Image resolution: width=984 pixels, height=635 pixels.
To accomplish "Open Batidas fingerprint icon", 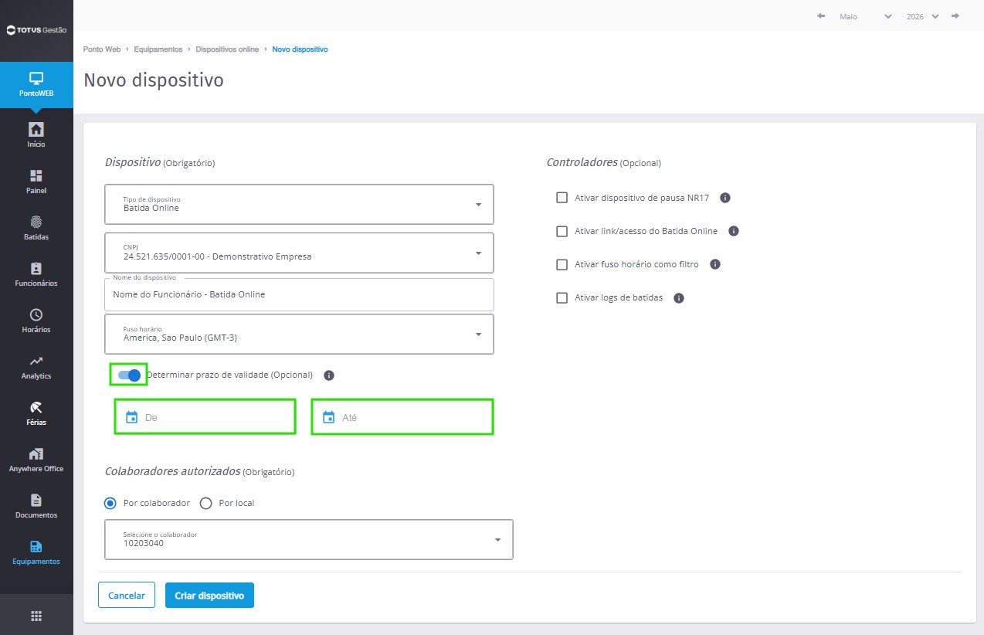I will [x=36, y=222].
